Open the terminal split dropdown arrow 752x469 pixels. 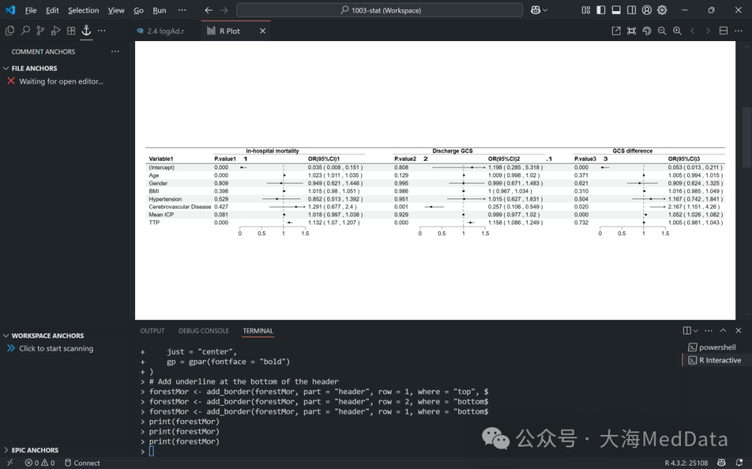(696, 331)
